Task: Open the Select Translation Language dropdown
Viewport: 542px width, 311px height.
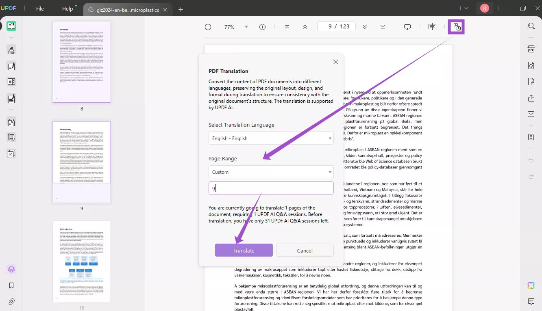Action: point(271,138)
